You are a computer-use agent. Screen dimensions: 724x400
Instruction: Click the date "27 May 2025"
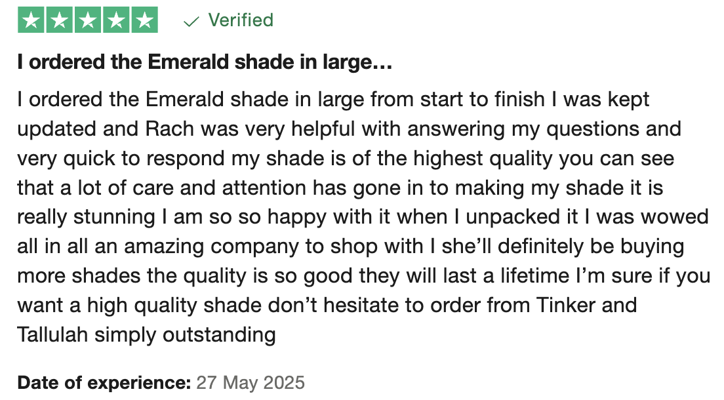click(251, 382)
